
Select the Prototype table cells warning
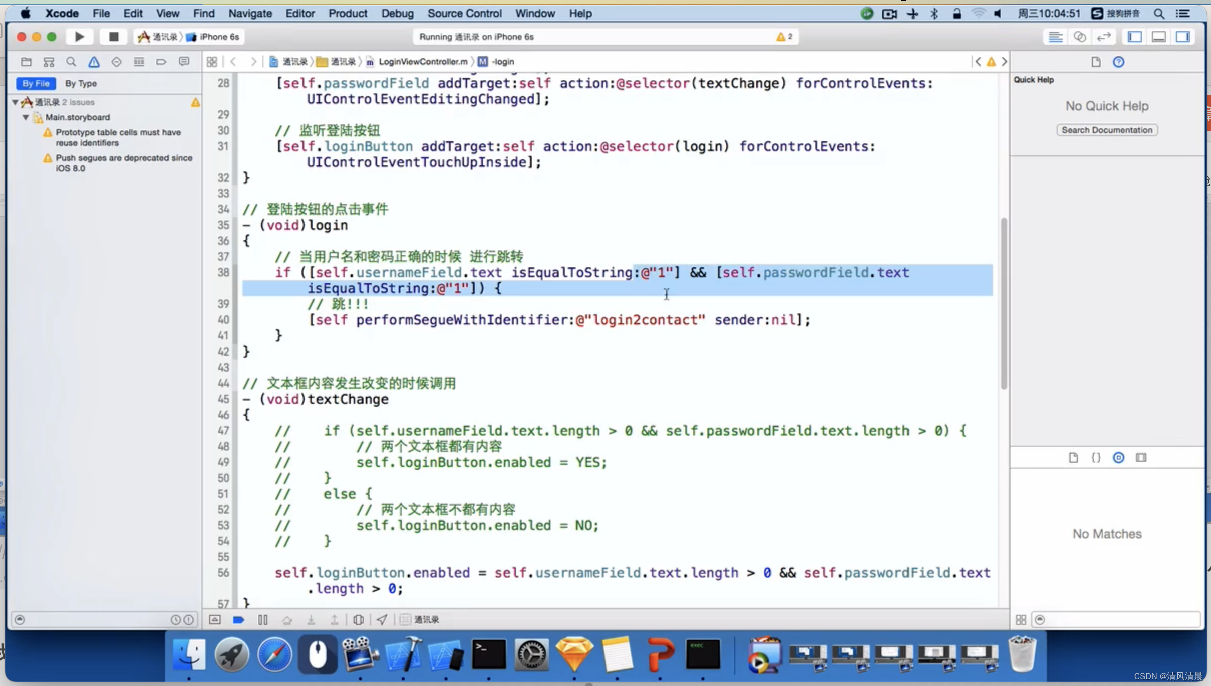click(118, 137)
